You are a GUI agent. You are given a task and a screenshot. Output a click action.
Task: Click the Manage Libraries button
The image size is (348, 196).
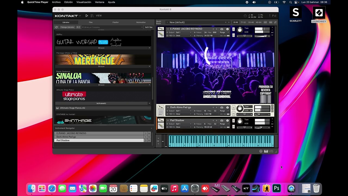point(67,27)
